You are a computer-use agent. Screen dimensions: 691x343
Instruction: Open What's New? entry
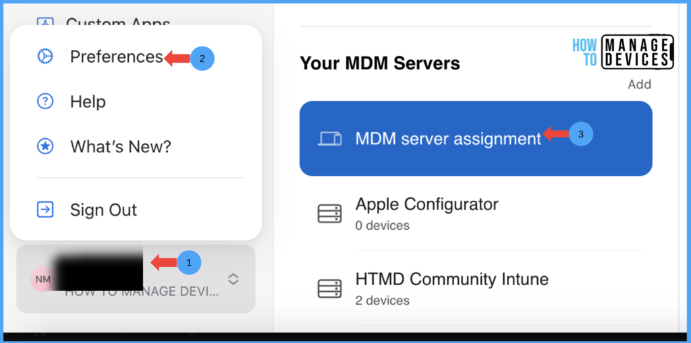[120, 147]
